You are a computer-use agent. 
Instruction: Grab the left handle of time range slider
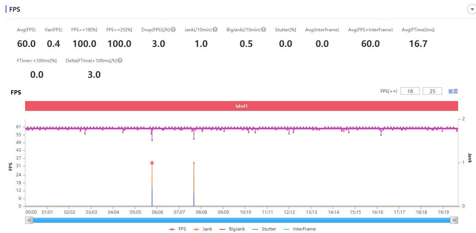[29, 220]
